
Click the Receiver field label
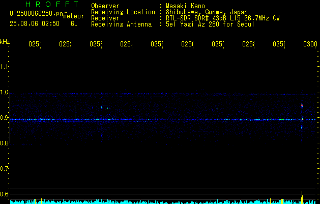tap(105, 18)
